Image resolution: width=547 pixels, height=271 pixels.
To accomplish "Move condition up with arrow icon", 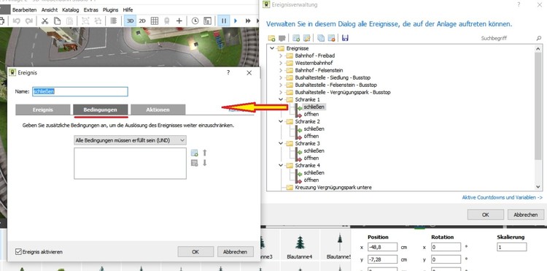I will point(205,153).
